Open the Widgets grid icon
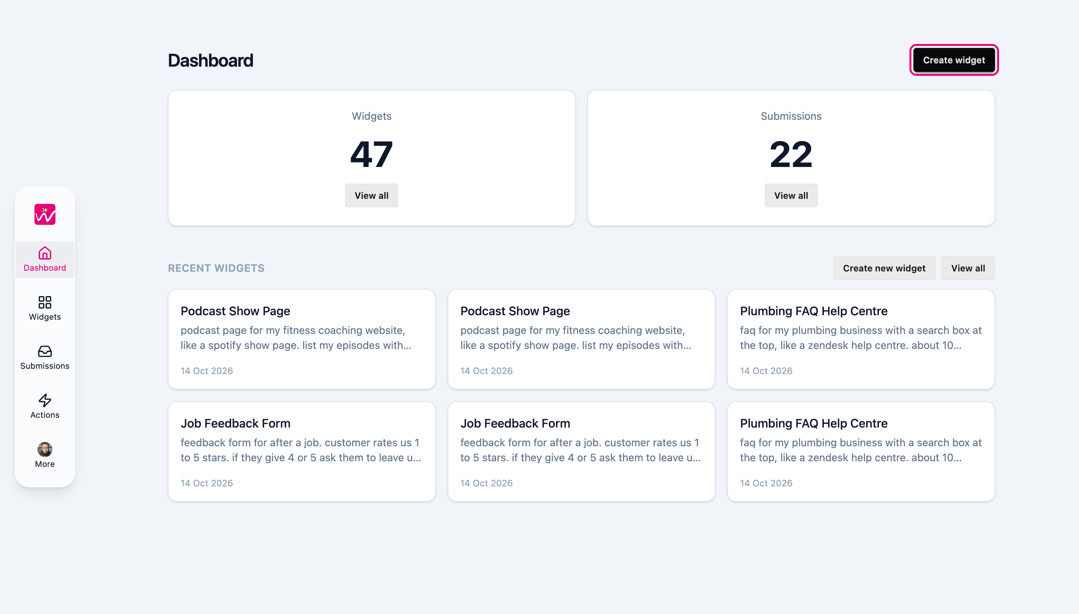This screenshot has width=1079, height=614. click(x=45, y=302)
